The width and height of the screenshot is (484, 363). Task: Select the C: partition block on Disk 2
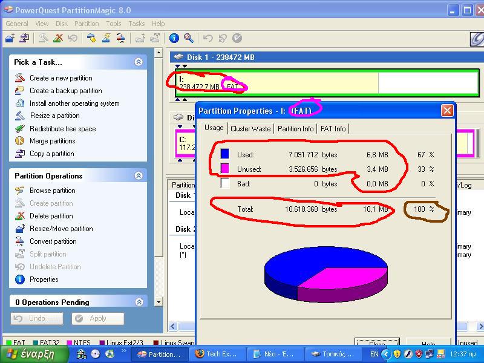186,143
